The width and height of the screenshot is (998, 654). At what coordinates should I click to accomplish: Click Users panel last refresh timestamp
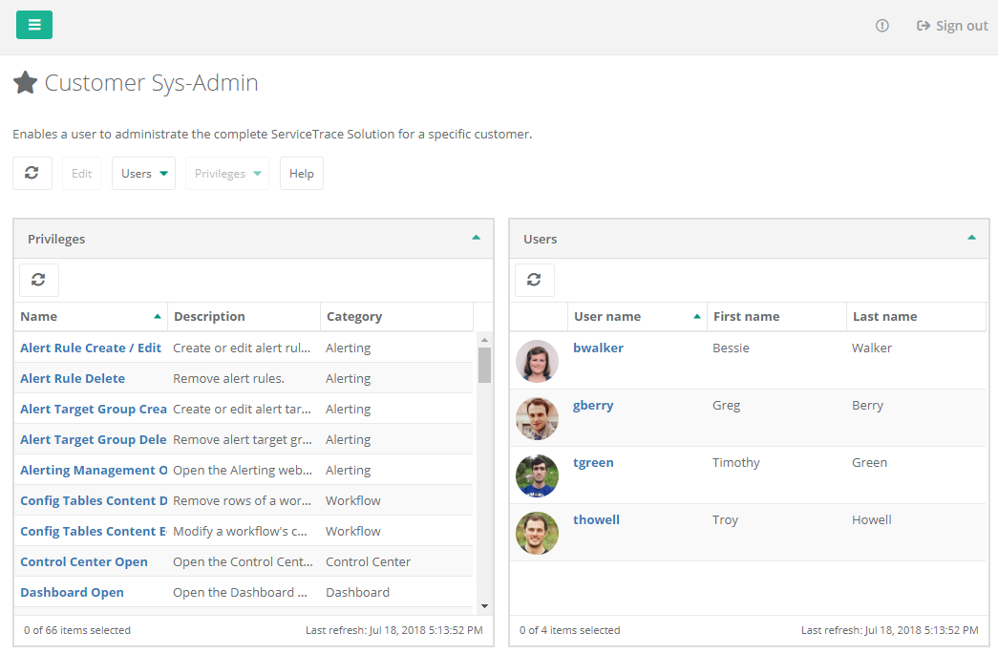pos(890,630)
